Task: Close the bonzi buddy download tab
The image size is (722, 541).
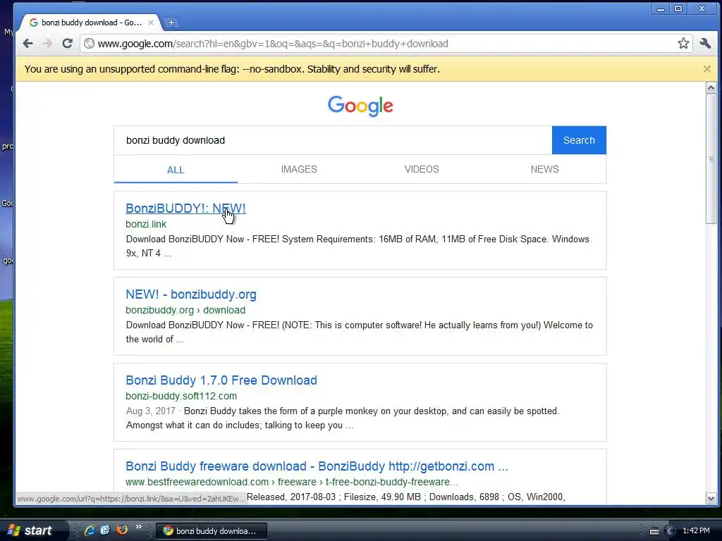Action: tap(151, 23)
